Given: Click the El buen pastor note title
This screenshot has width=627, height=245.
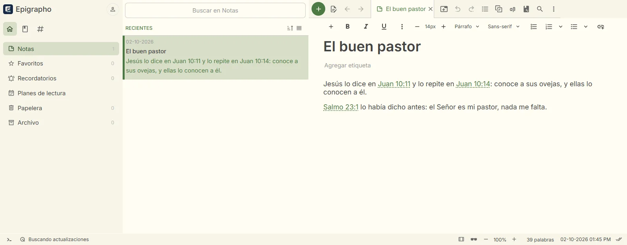Looking at the screenshot, I should pos(372,47).
